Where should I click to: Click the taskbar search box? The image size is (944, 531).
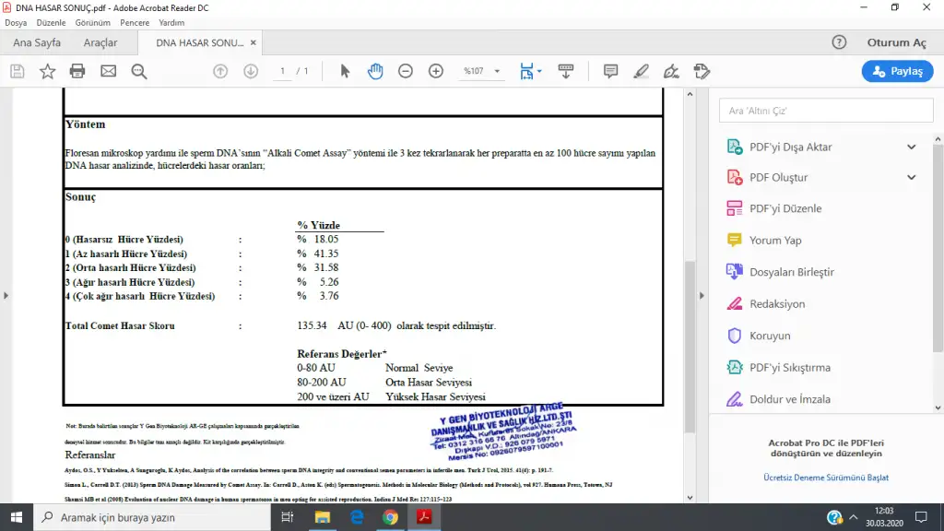(152, 517)
